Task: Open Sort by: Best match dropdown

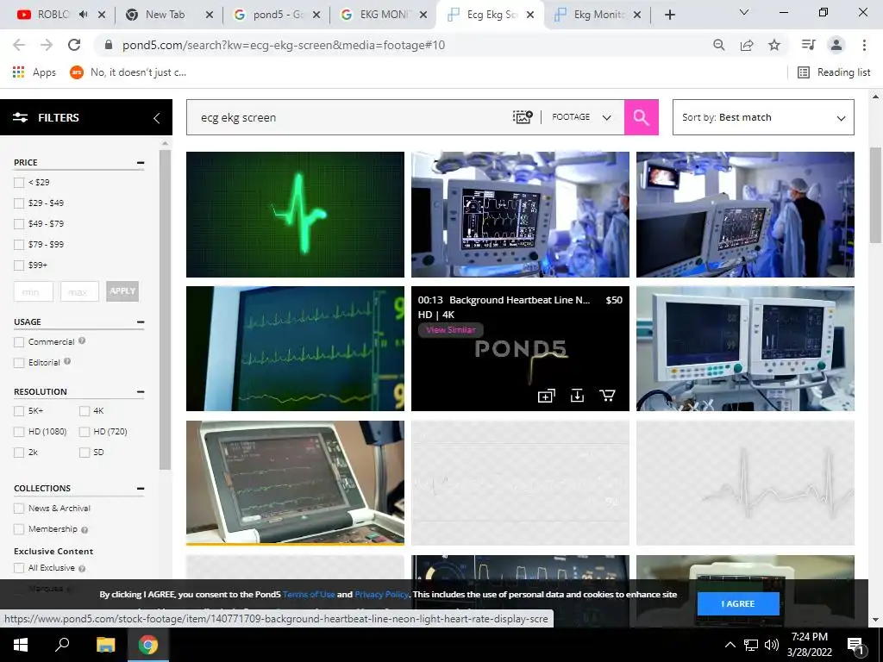Action: 763,117
